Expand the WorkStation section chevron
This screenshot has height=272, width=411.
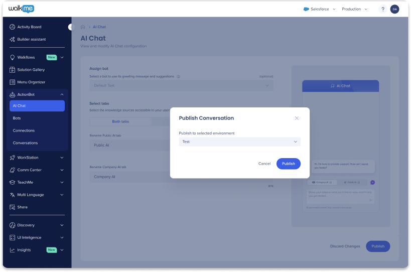click(x=62, y=158)
